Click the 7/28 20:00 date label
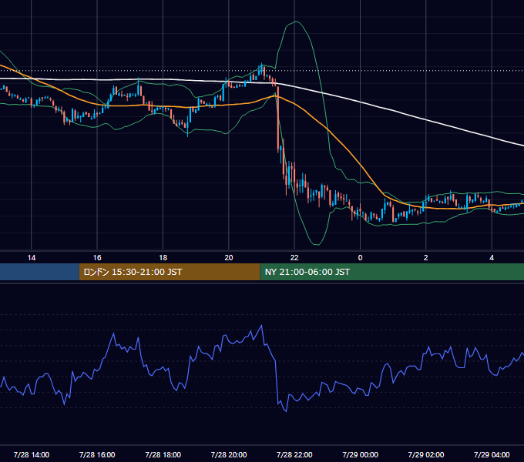Screen dimensions: 524x462 [229, 454]
